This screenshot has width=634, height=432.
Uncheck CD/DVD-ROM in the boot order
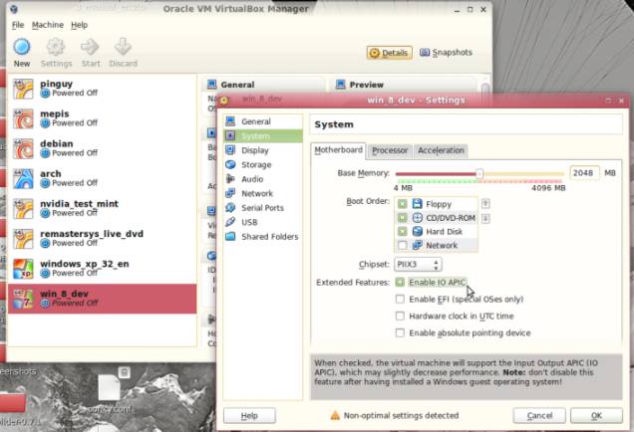(x=402, y=218)
